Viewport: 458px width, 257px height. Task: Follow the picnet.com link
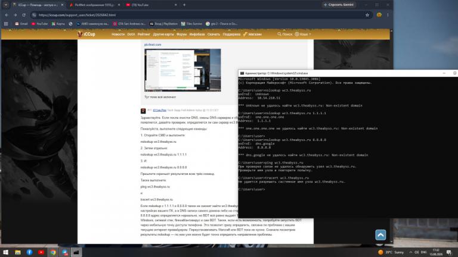153,45
